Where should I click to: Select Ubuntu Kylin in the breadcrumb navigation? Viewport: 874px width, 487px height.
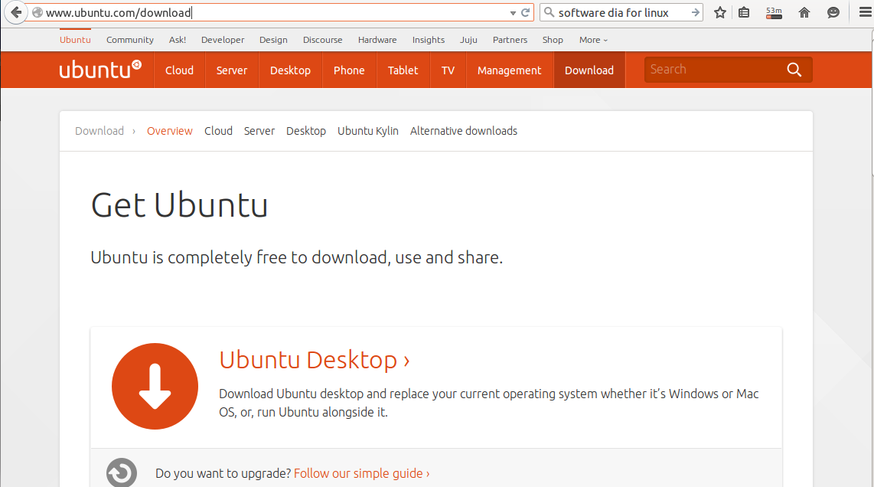point(368,130)
